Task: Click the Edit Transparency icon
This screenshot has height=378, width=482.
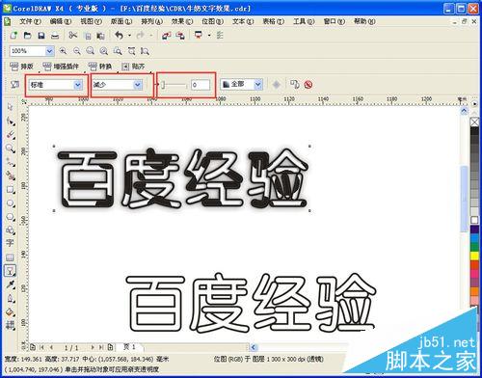Action: click(14, 85)
